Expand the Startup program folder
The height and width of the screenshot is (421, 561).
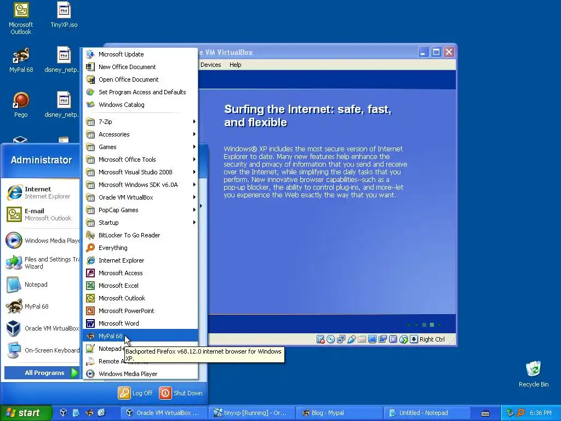pos(141,223)
